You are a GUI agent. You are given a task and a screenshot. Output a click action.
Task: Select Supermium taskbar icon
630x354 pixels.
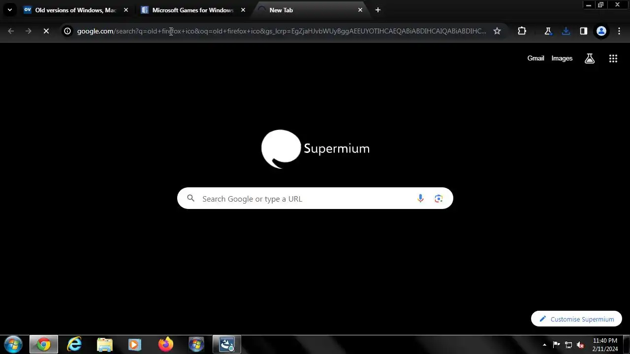click(x=44, y=345)
